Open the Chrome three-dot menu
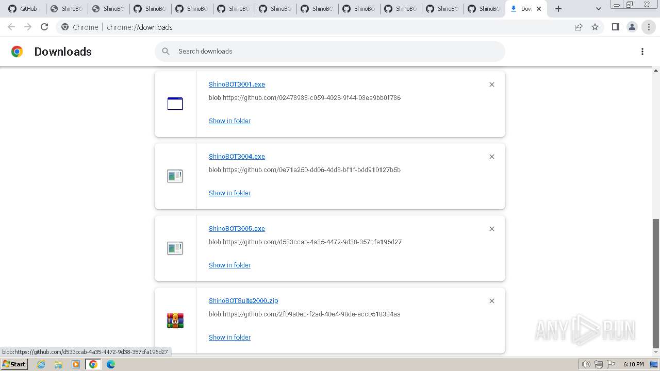 [649, 27]
